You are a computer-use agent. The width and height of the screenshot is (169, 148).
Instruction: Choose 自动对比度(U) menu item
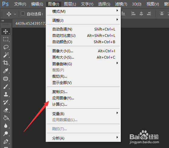83,35
